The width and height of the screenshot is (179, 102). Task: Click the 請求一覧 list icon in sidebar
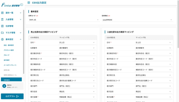(2, 13)
